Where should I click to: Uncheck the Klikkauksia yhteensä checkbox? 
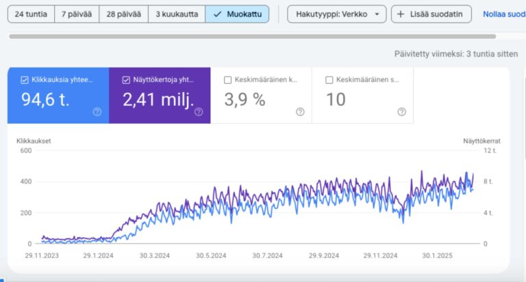coord(25,79)
